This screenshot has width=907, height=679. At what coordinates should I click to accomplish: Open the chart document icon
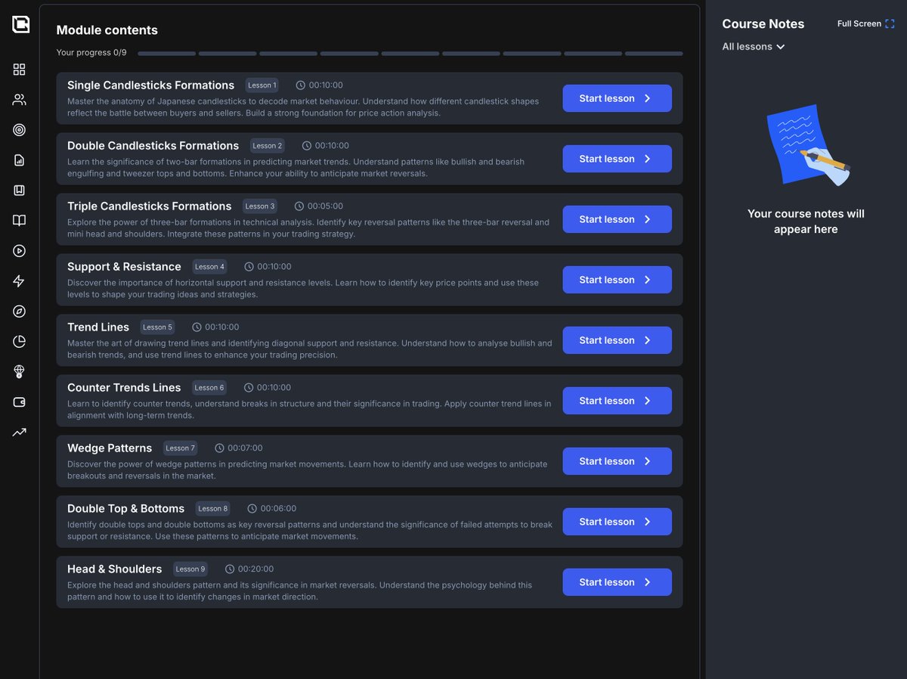pyautogui.click(x=19, y=160)
